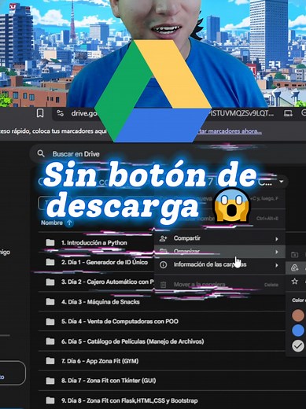
Task: Click the search magnifier icon in Drive
Action: click(41, 153)
